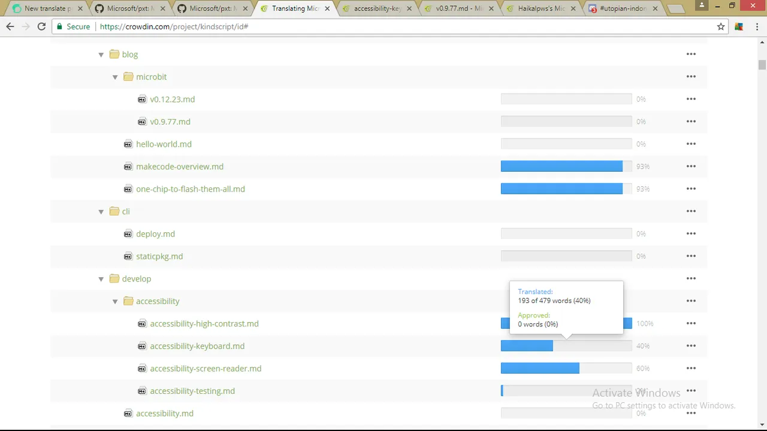Click one-chip-to-flash-them-all.md 93% progress bar
Image resolution: width=767 pixels, height=431 pixels.
point(566,189)
